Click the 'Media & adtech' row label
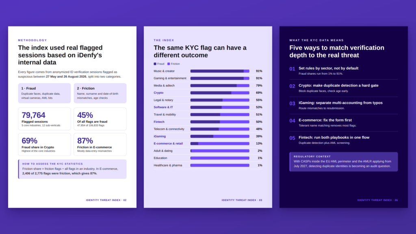This screenshot has height=234, width=416. click(x=164, y=86)
